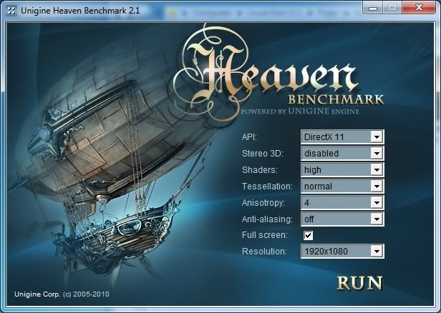Screen dimensions: 441x313
Task: Open the Anti-aliasing dropdown set to off
Action: click(342, 219)
